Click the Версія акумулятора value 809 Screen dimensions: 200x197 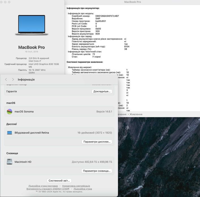pos(97,34)
